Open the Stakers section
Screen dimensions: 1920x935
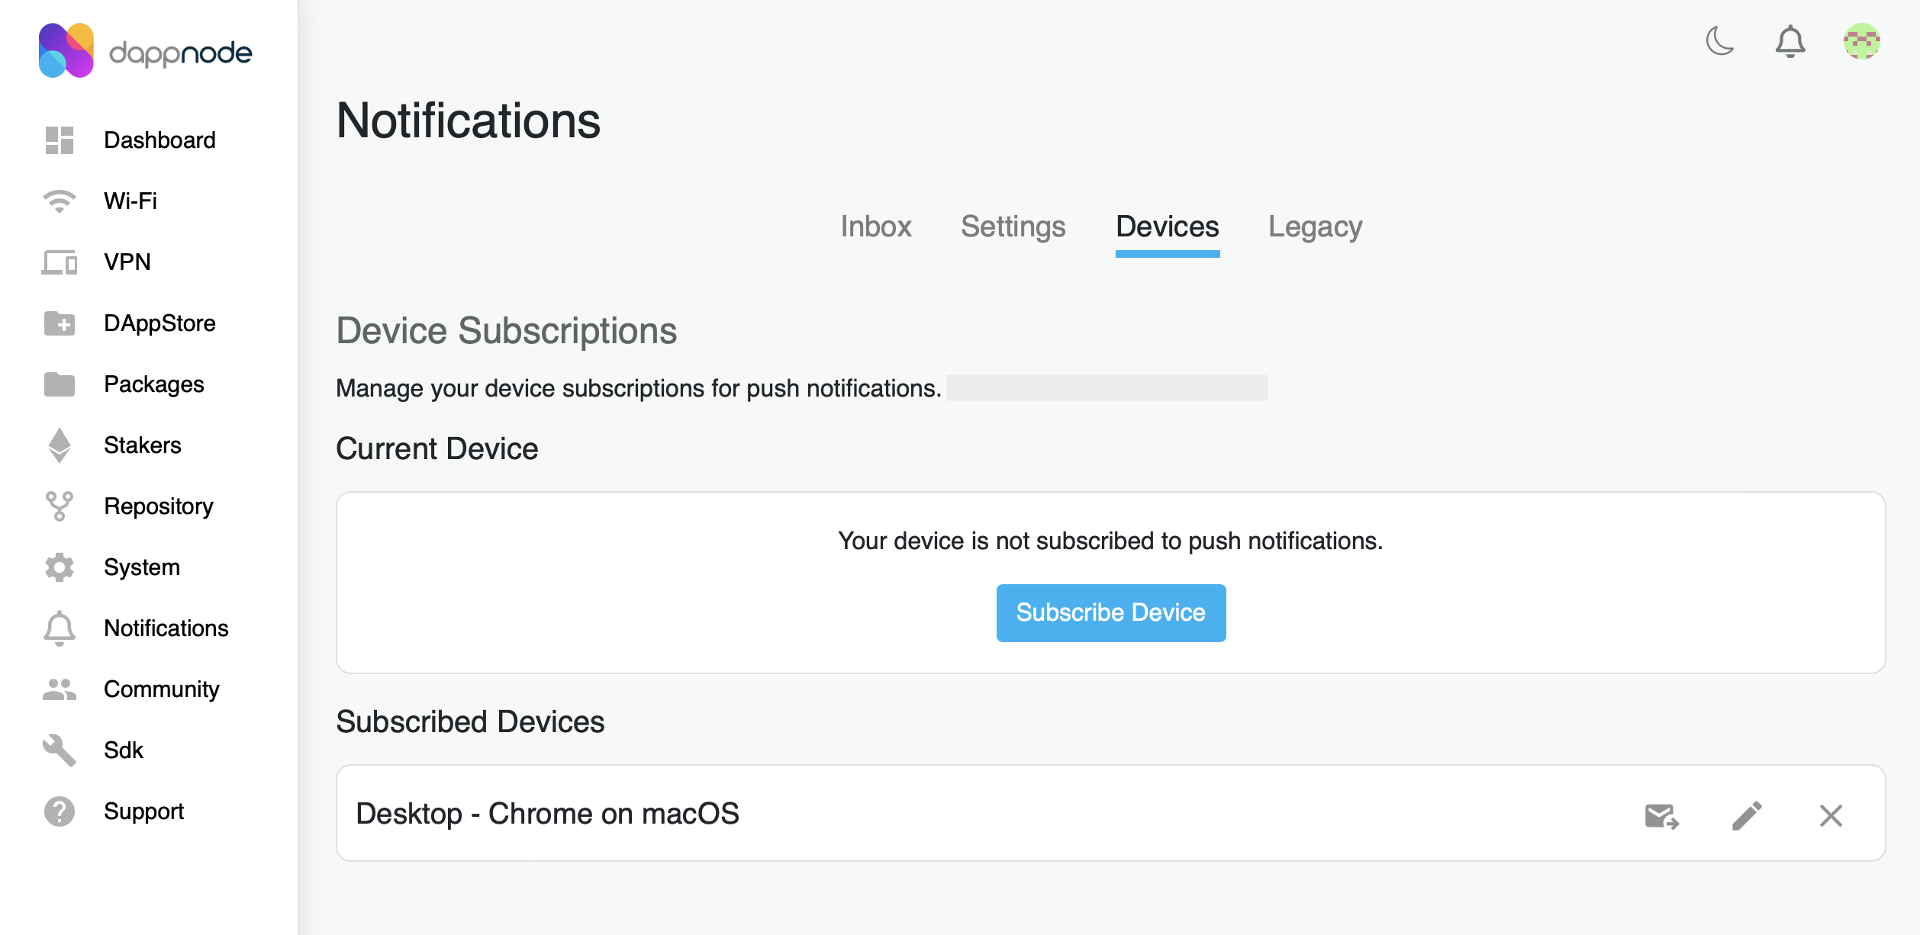[x=142, y=445]
